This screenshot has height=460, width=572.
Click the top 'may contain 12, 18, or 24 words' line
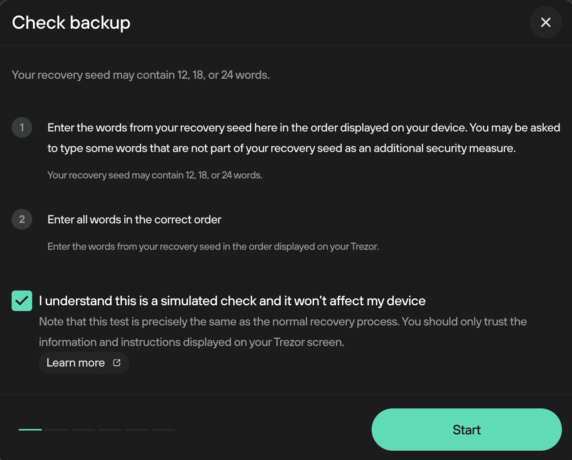pos(141,75)
